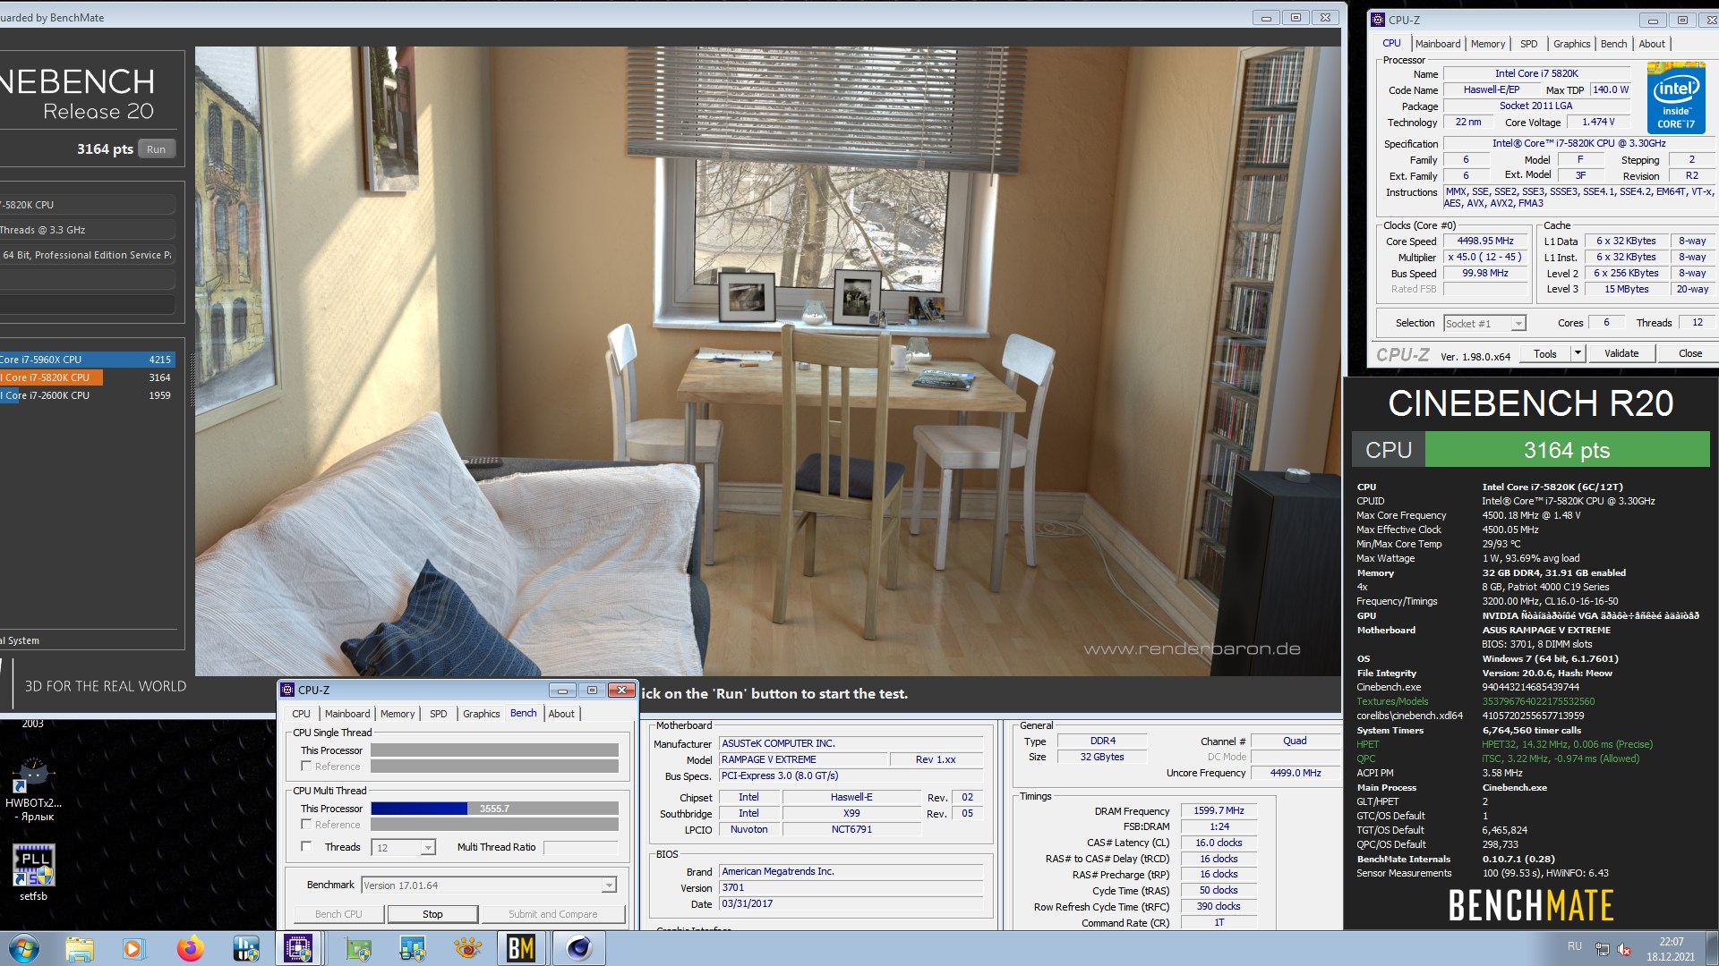Click the CPU-Z title icon in top window

click(x=1378, y=20)
